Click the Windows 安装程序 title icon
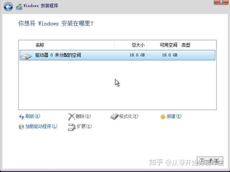Viewport: 230px width, 172px height. coord(19,6)
